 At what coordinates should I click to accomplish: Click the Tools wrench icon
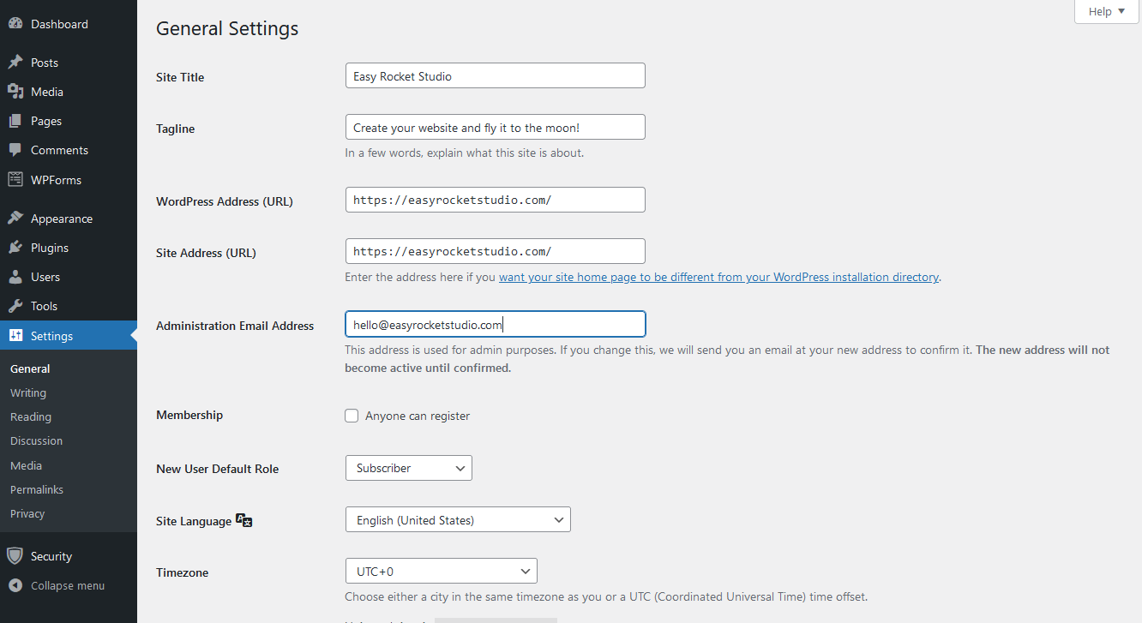15,306
